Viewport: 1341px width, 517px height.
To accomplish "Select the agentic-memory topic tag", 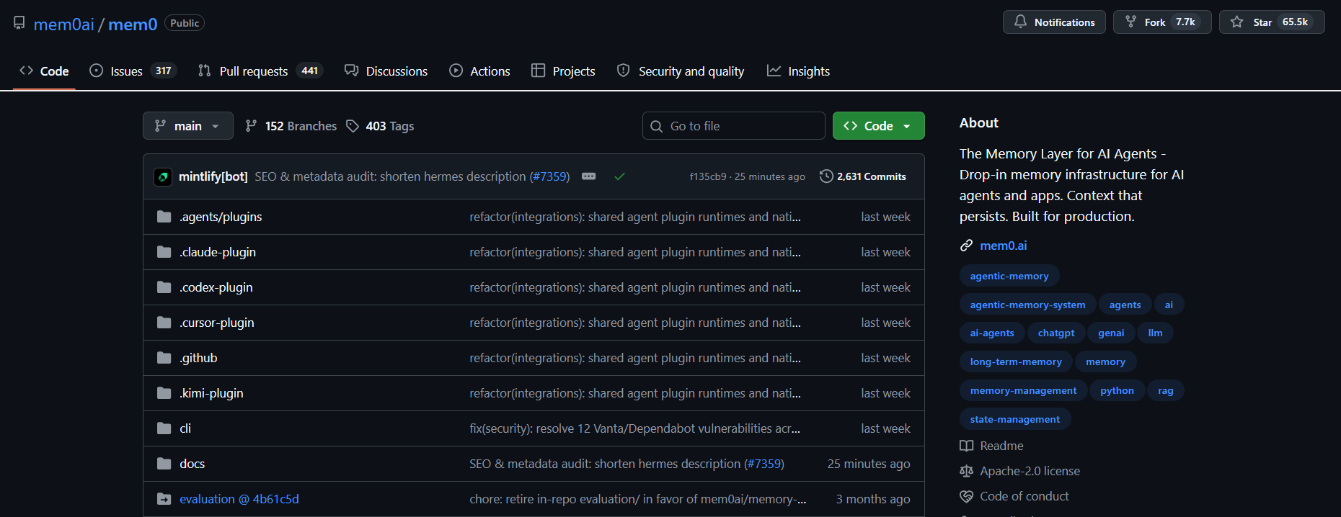I will (1009, 276).
